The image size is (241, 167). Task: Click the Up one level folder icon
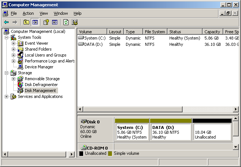(x=26, y=22)
